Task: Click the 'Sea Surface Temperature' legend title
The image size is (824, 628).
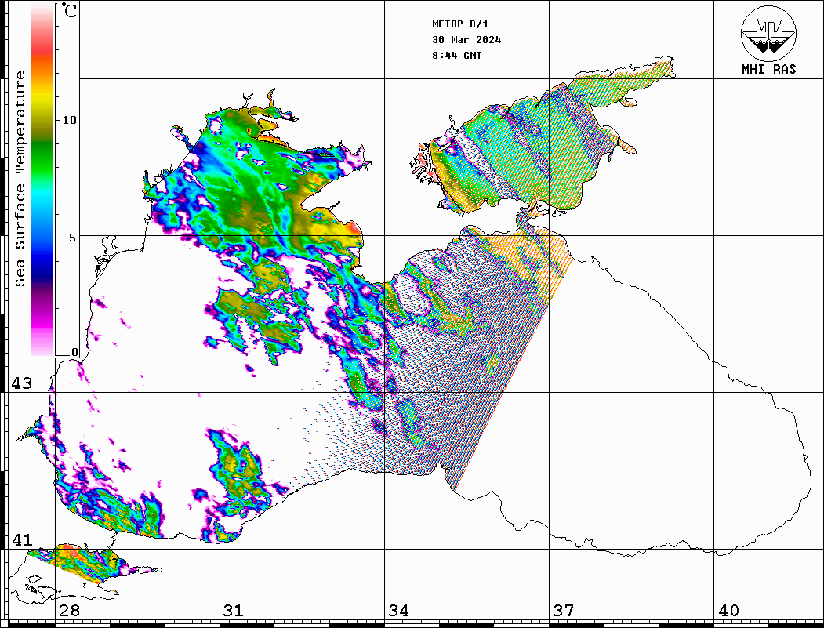Action: tap(20, 179)
